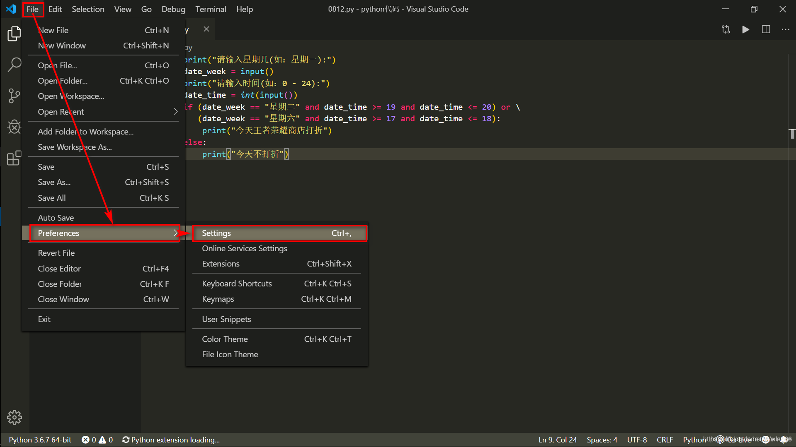Open Online Services Settings
796x447 pixels.
click(x=277, y=248)
